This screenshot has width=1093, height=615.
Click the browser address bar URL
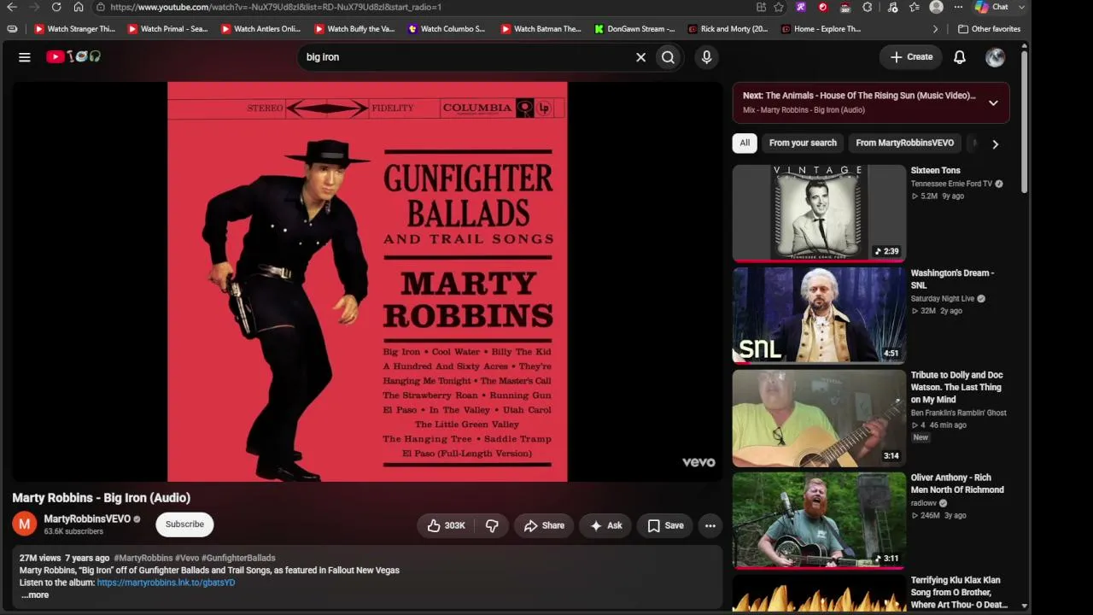point(276,7)
